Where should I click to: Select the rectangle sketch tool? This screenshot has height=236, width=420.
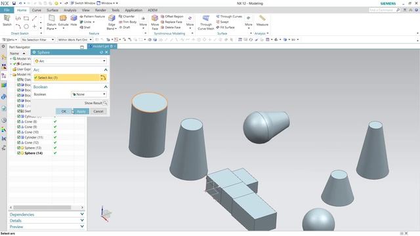pos(26,18)
